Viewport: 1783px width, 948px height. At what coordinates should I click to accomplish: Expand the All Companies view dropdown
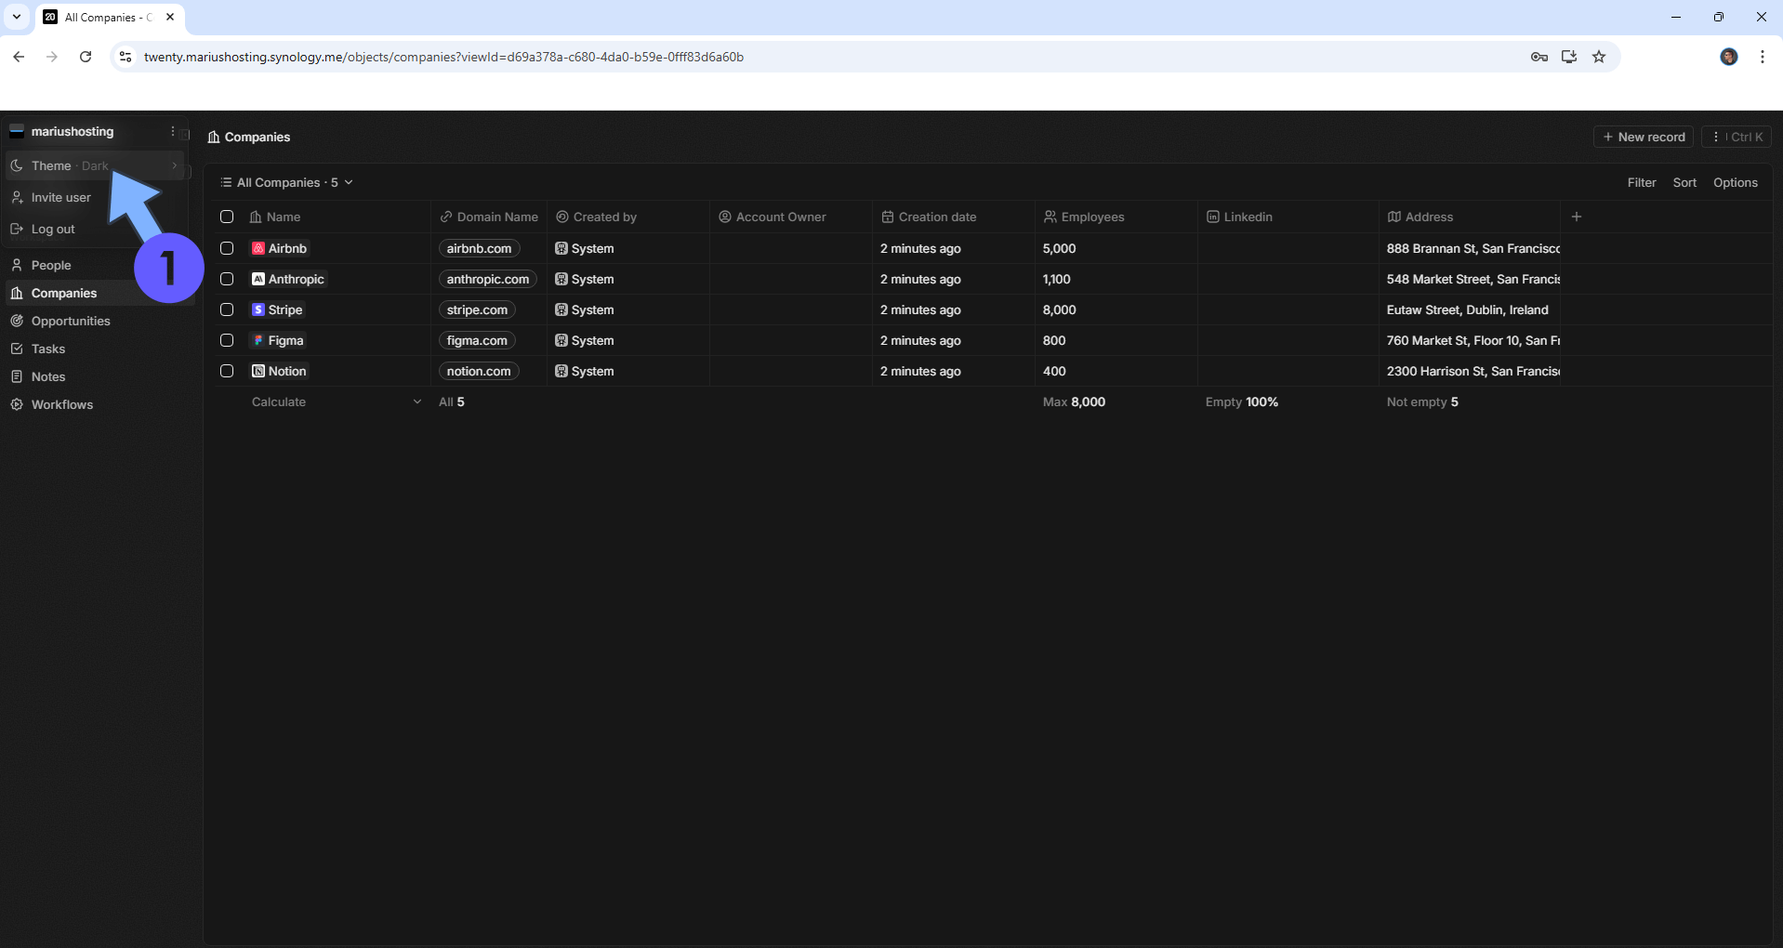pos(286,182)
